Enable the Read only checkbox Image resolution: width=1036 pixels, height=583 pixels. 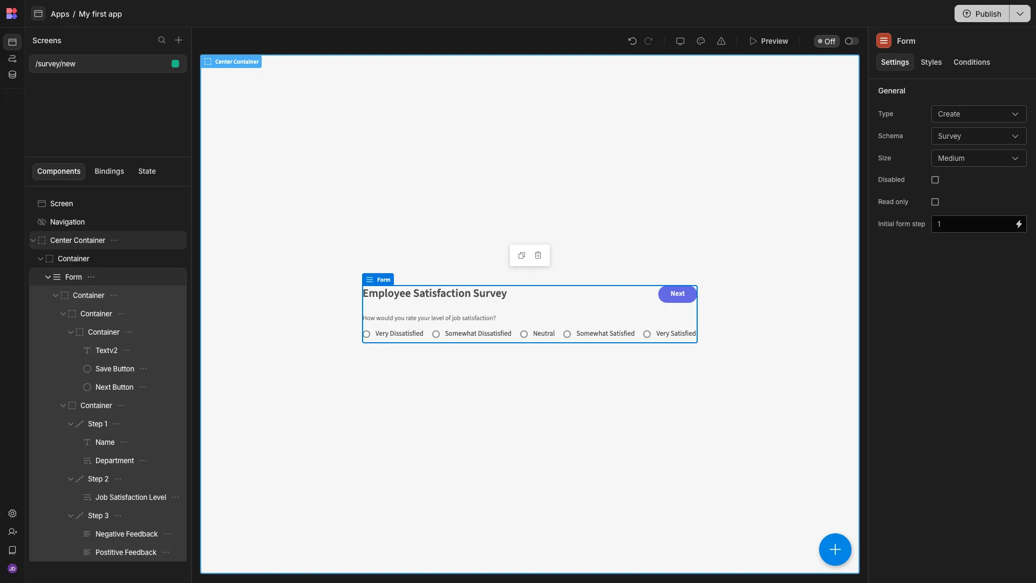tap(935, 202)
